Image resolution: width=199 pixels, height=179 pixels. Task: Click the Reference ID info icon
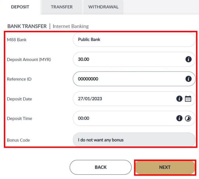[188, 79]
